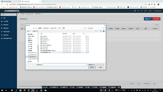Select onhand.xlsx in the file list
The image size is (163, 92).
[x=45, y=47]
